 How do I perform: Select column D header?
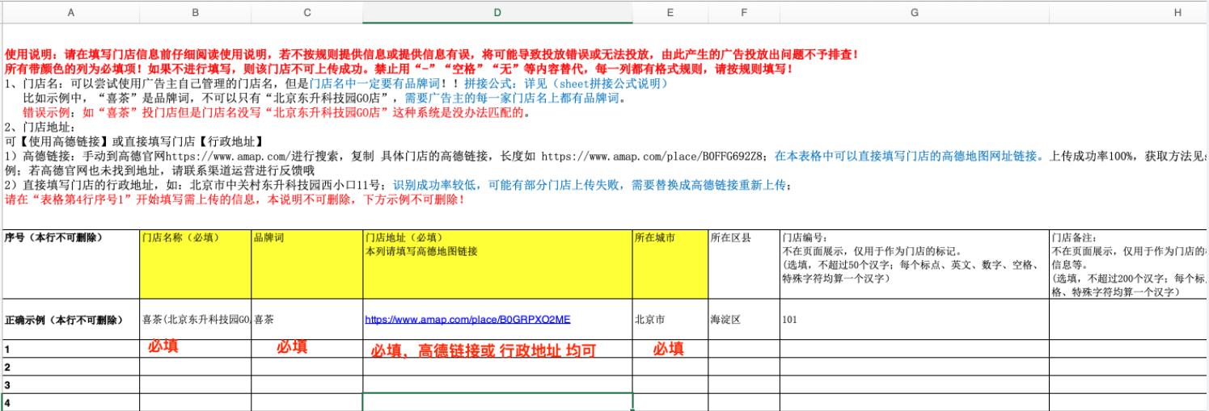pos(497,12)
